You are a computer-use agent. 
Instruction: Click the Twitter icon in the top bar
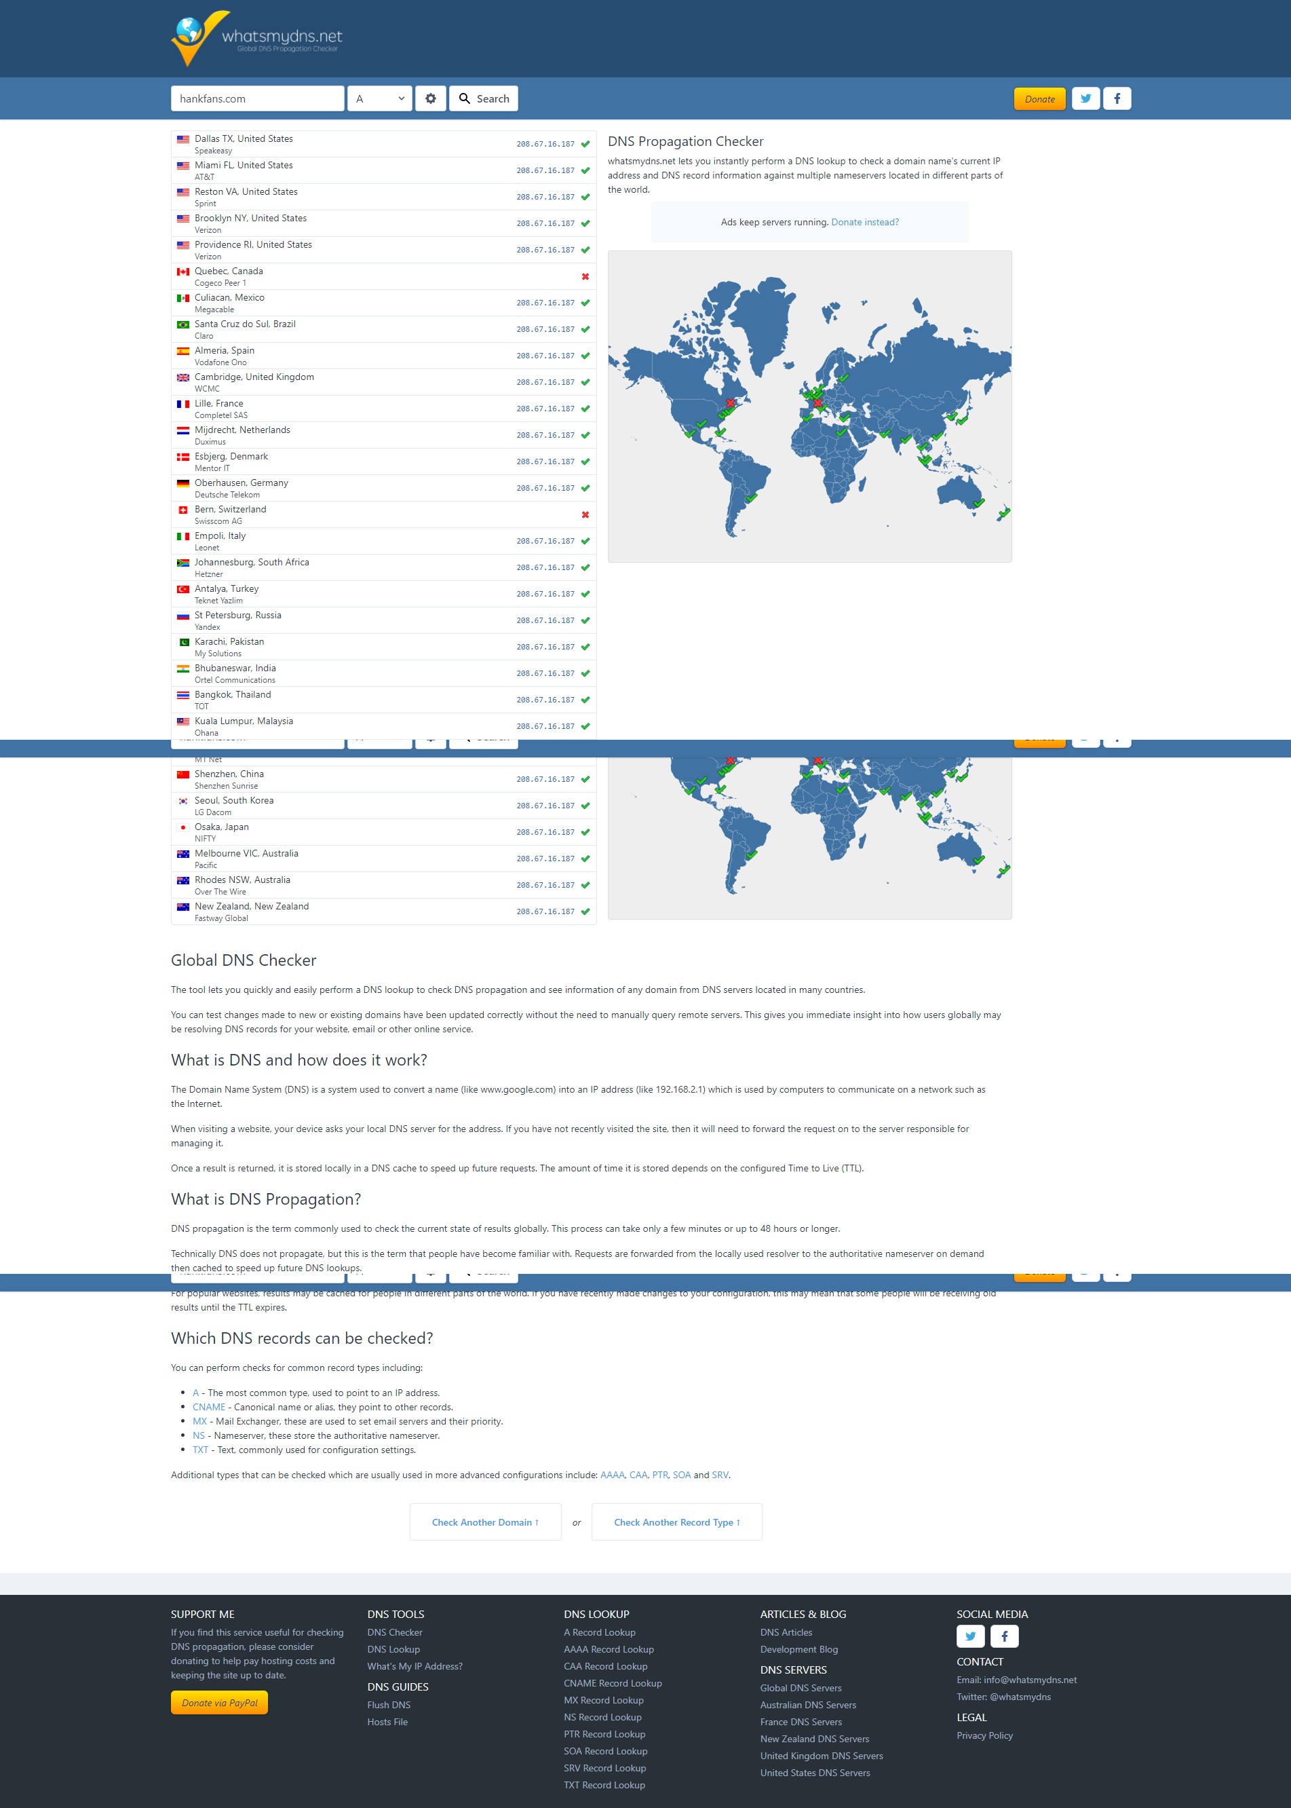pyautogui.click(x=1085, y=98)
